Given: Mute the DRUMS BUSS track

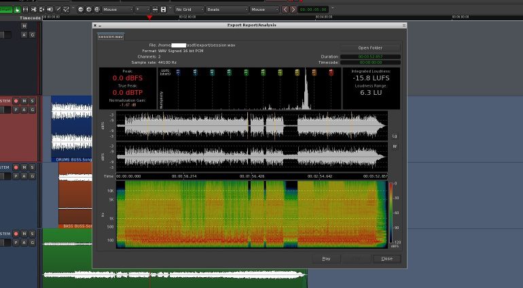Looking at the screenshot, I should (x=24, y=101).
